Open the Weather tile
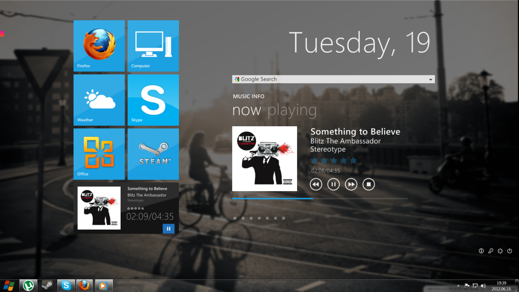 point(99,100)
